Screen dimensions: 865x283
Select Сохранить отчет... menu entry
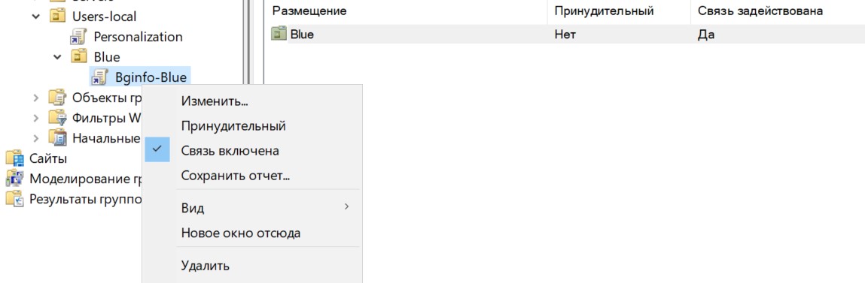point(236,176)
